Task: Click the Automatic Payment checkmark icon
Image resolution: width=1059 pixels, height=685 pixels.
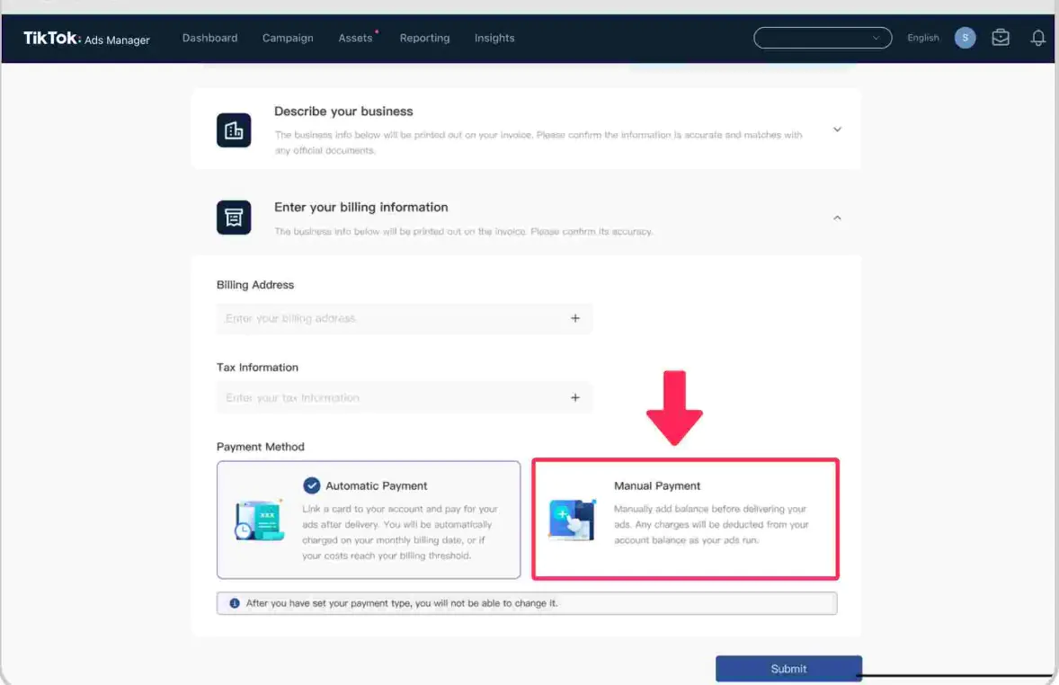Action: (x=311, y=485)
